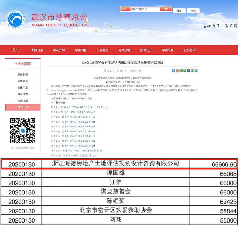Click the WeChat QR code image
The width and height of the screenshot is (238, 225).
coord(22,131)
